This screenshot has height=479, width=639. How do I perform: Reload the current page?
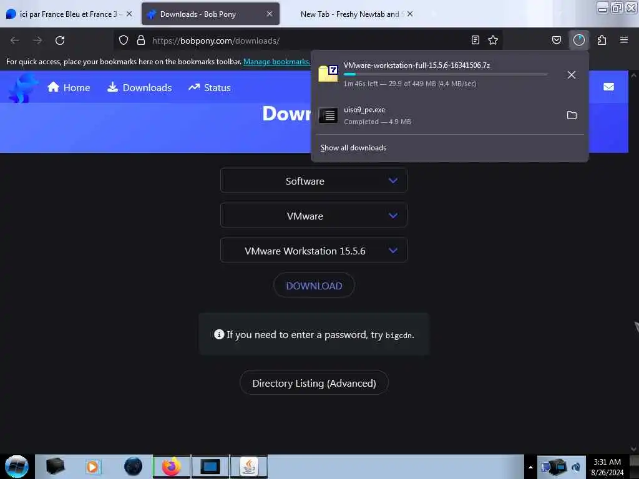[60, 41]
